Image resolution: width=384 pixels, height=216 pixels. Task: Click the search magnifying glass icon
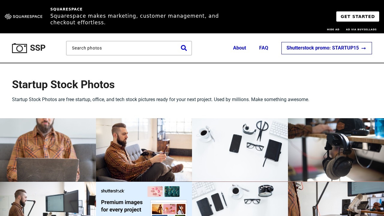(x=184, y=48)
